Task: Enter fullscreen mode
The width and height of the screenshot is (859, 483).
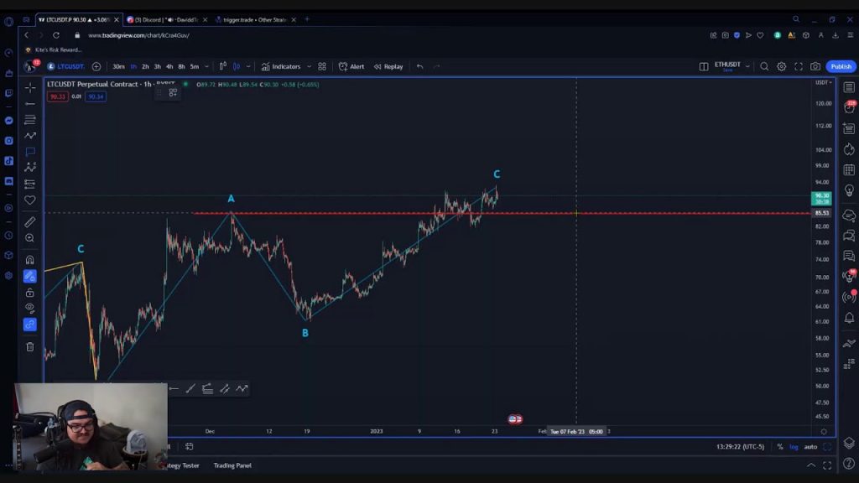Action: coord(799,66)
